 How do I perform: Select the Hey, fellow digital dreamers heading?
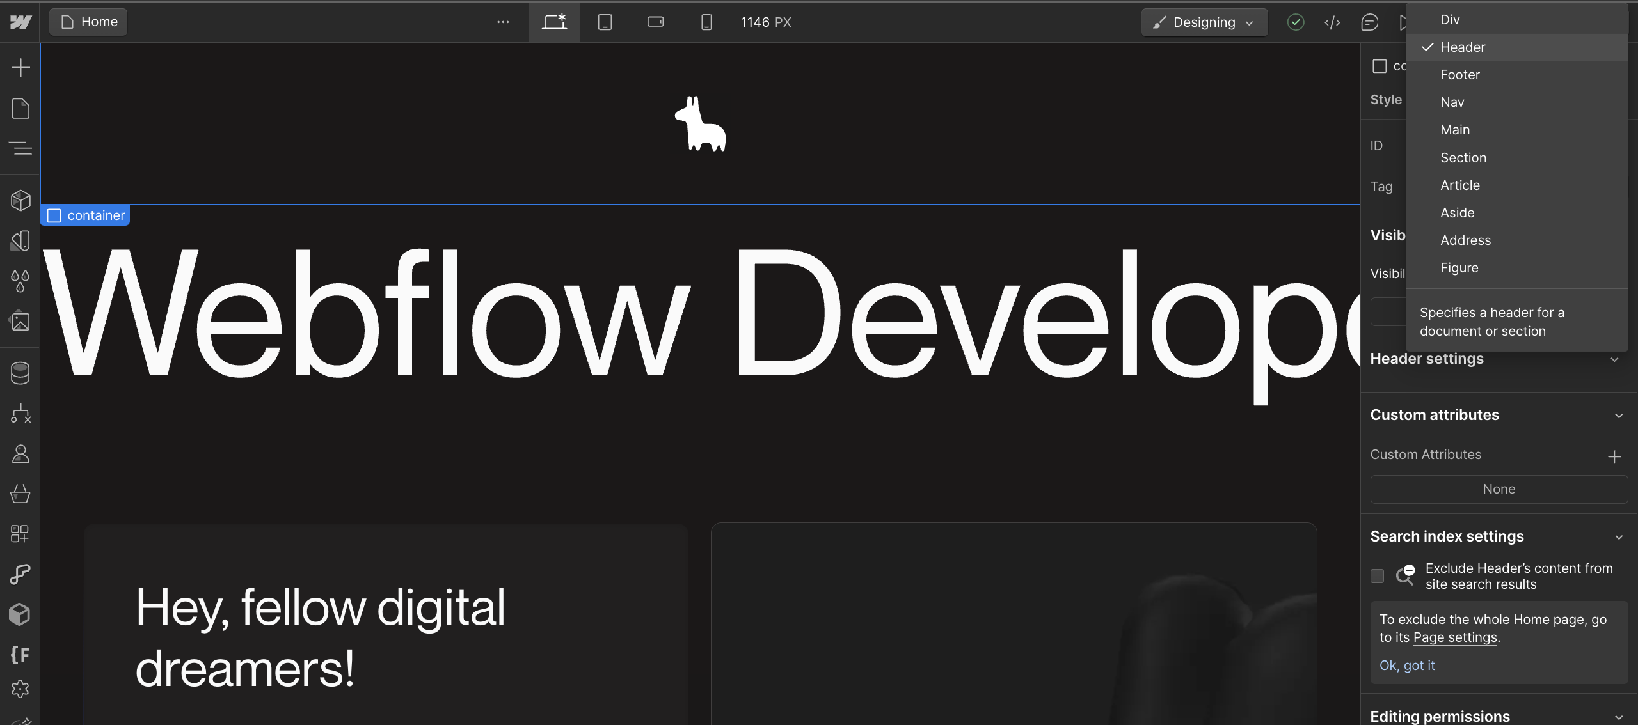[x=321, y=637]
